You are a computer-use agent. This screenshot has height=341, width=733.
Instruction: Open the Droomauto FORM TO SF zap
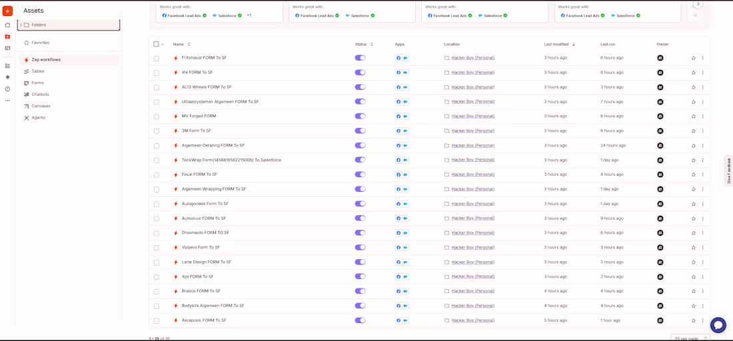click(x=205, y=232)
